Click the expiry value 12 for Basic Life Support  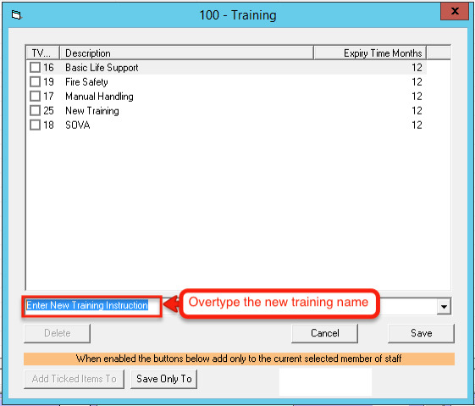coord(417,67)
